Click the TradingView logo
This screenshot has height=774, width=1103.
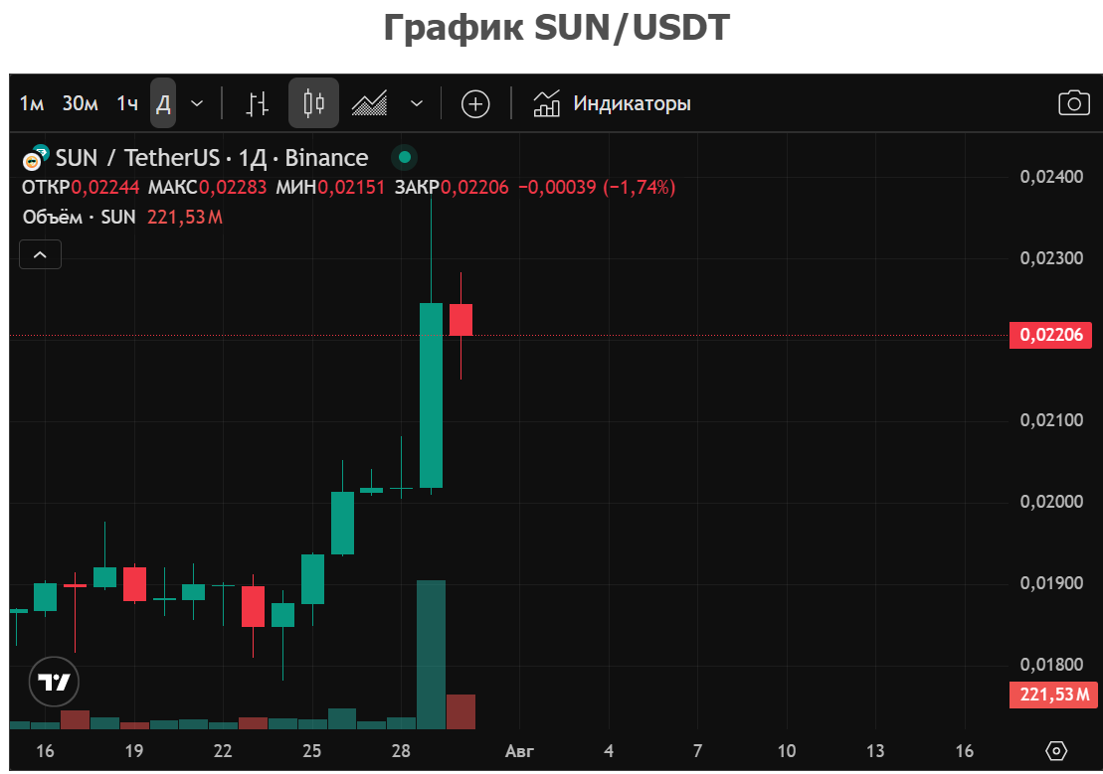pyautogui.click(x=54, y=682)
